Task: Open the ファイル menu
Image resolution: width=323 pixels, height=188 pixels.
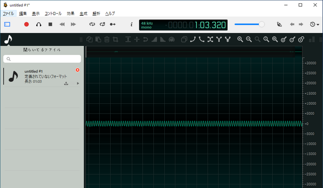Action: tap(8, 13)
